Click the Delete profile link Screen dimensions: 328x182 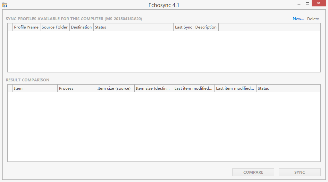click(x=313, y=19)
